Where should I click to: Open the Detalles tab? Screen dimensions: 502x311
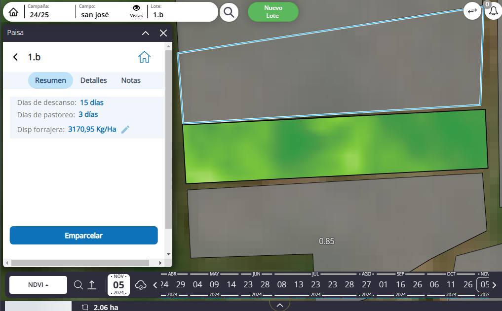93,80
